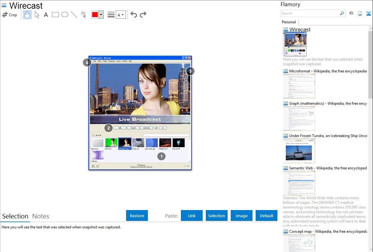Click the line thickness icon
Viewport: 373px width, 252px height.
[x=111, y=15]
